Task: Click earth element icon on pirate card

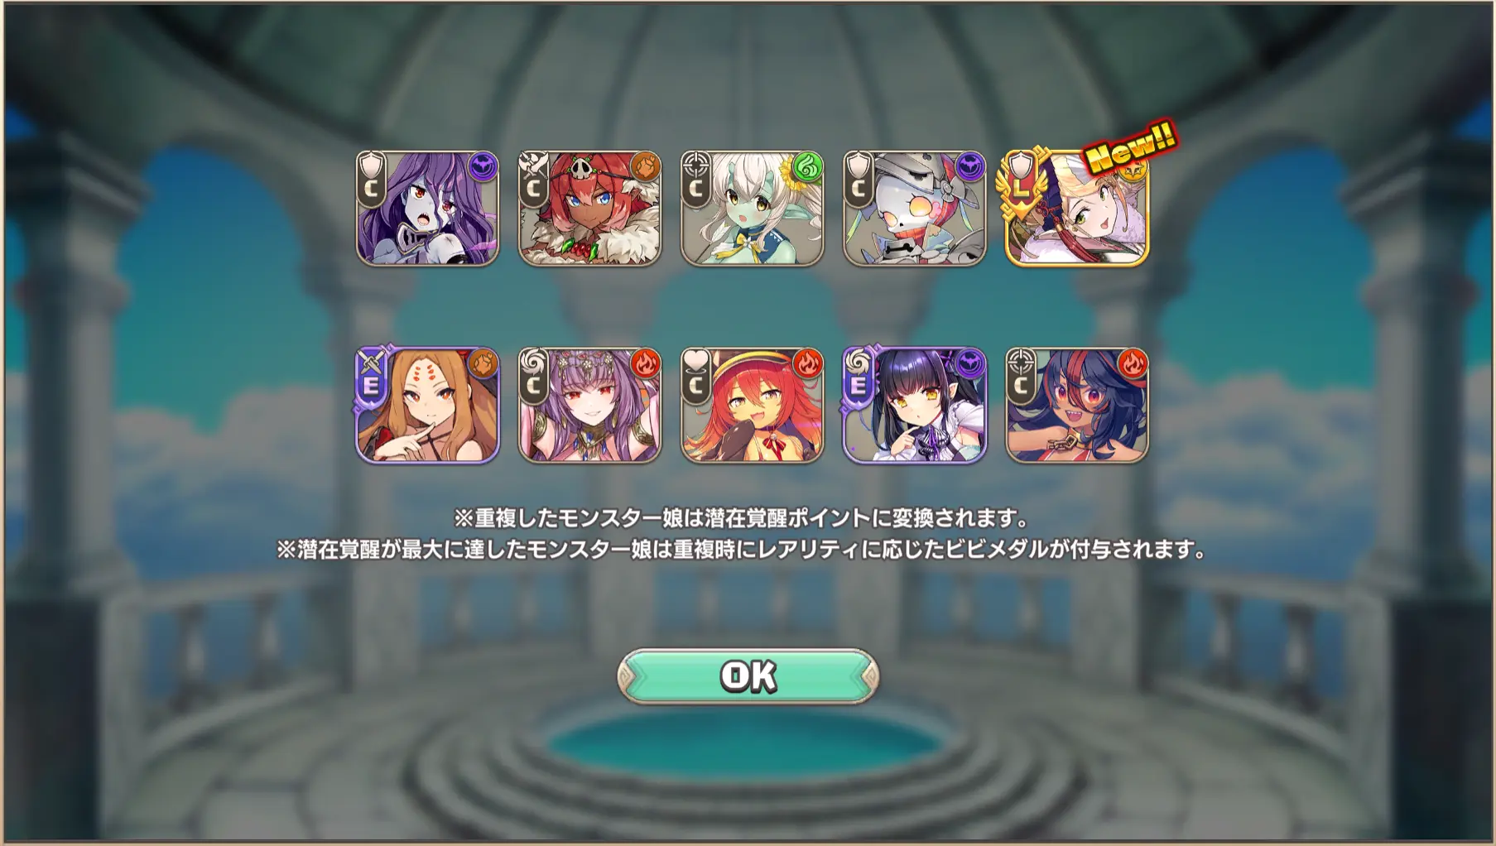Action: [x=645, y=167]
